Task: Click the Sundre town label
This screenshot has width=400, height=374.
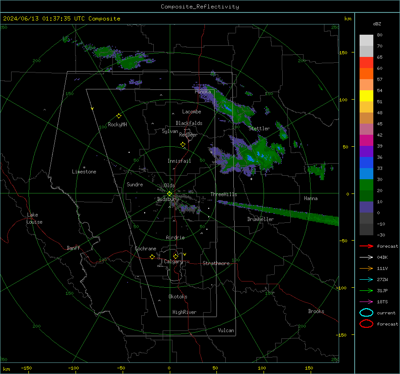Action: click(135, 184)
